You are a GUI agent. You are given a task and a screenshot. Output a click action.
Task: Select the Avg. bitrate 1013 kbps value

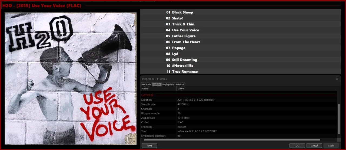[184, 118]
